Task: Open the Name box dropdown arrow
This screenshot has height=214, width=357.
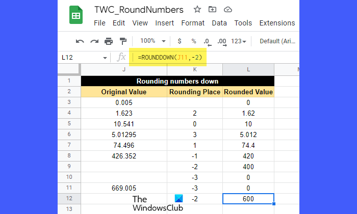Action: pos(105,58)
